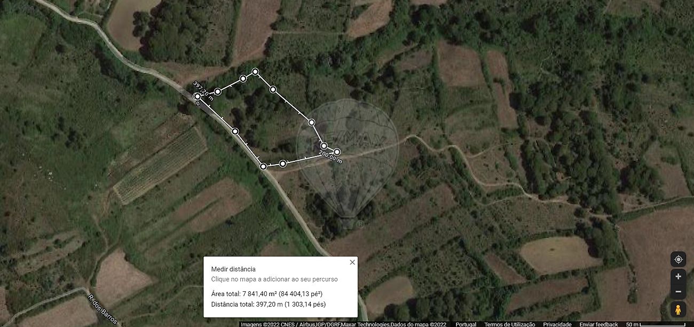Click the starting measurement point labeled 0

coord(198,96)
